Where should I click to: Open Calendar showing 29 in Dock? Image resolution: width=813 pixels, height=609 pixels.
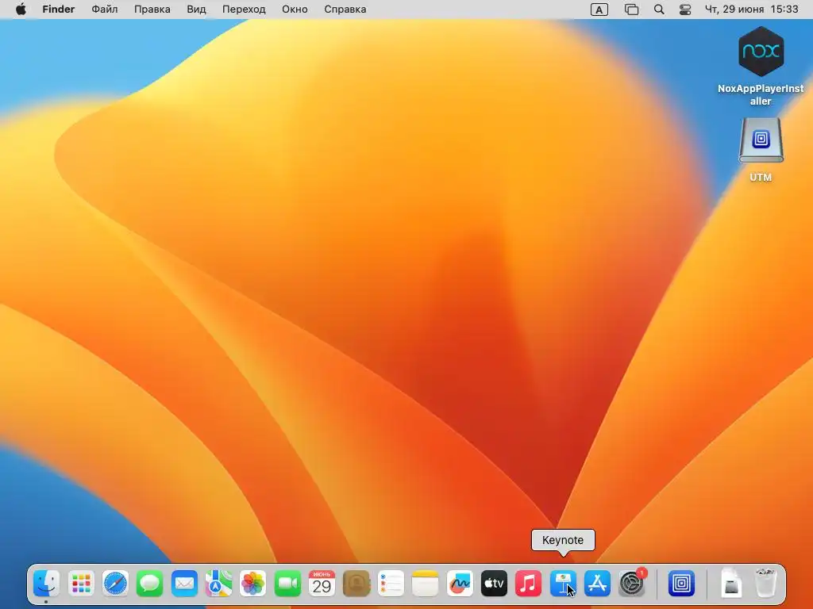click(322, 584)
